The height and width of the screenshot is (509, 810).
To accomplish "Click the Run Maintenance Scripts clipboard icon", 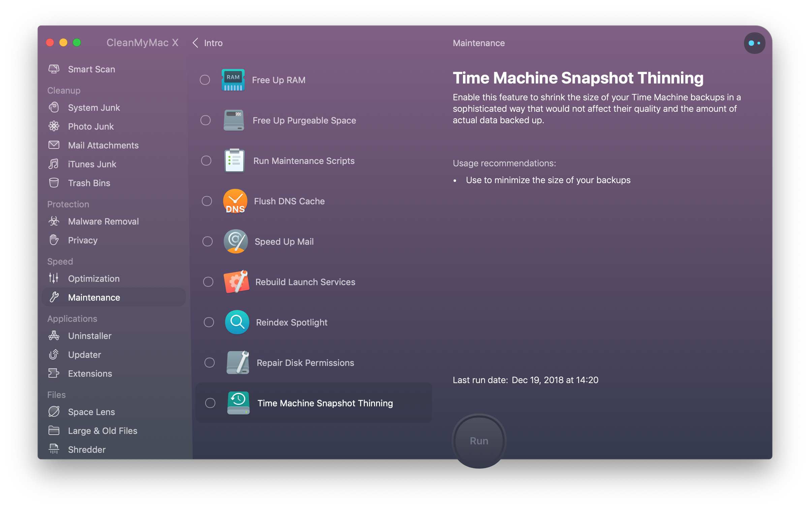I will pos(234,161).
